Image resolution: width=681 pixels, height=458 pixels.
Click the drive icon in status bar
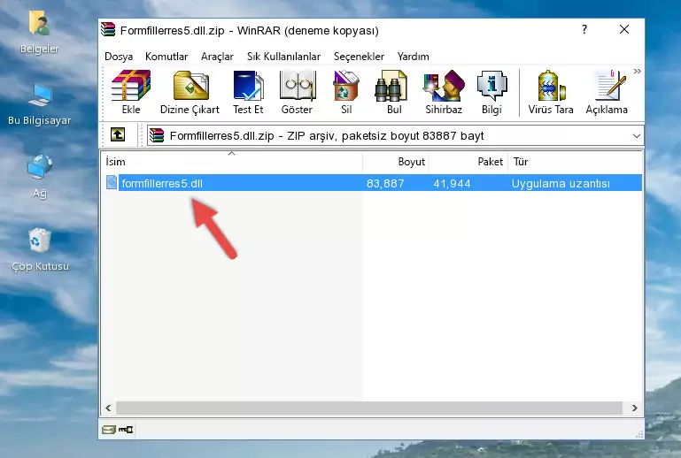point(109,430)
